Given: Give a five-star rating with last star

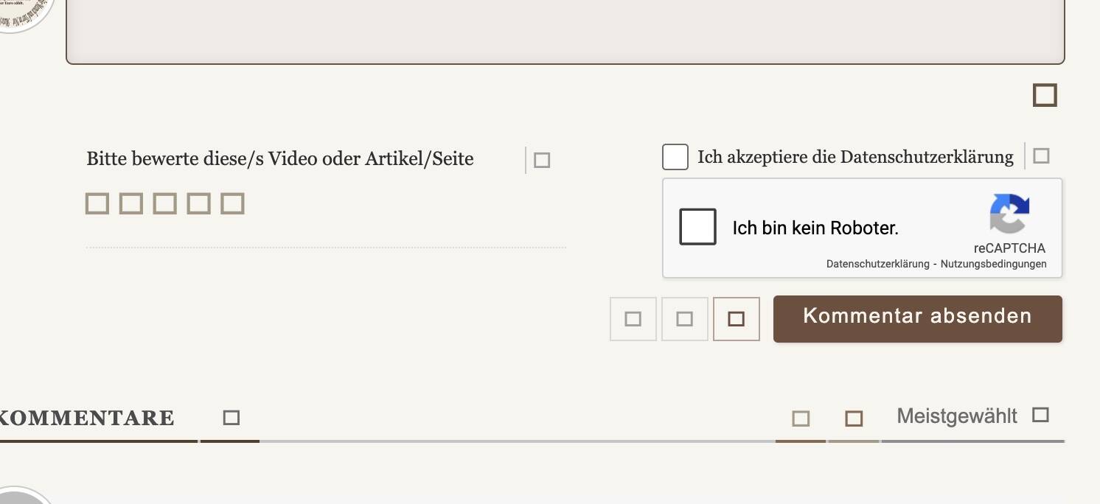Looking at the screenshot, I should click(232, 203).
